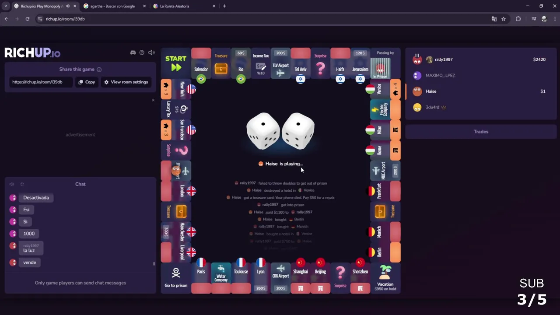Viewport: 560px width, 315px height.
Task: Mute the game sound speaker icon
Action: [151, 52]
